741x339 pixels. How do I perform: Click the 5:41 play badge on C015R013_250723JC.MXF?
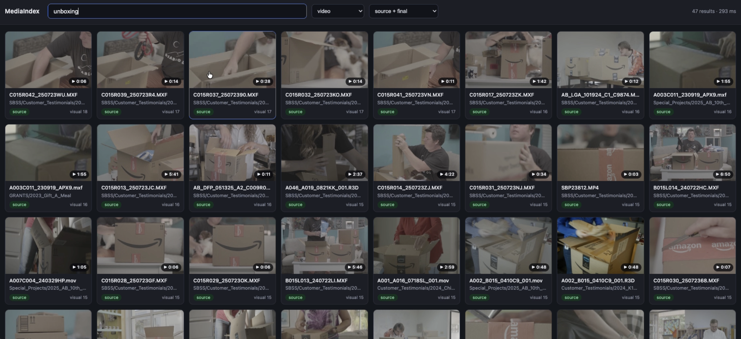(x=171, y=174)
